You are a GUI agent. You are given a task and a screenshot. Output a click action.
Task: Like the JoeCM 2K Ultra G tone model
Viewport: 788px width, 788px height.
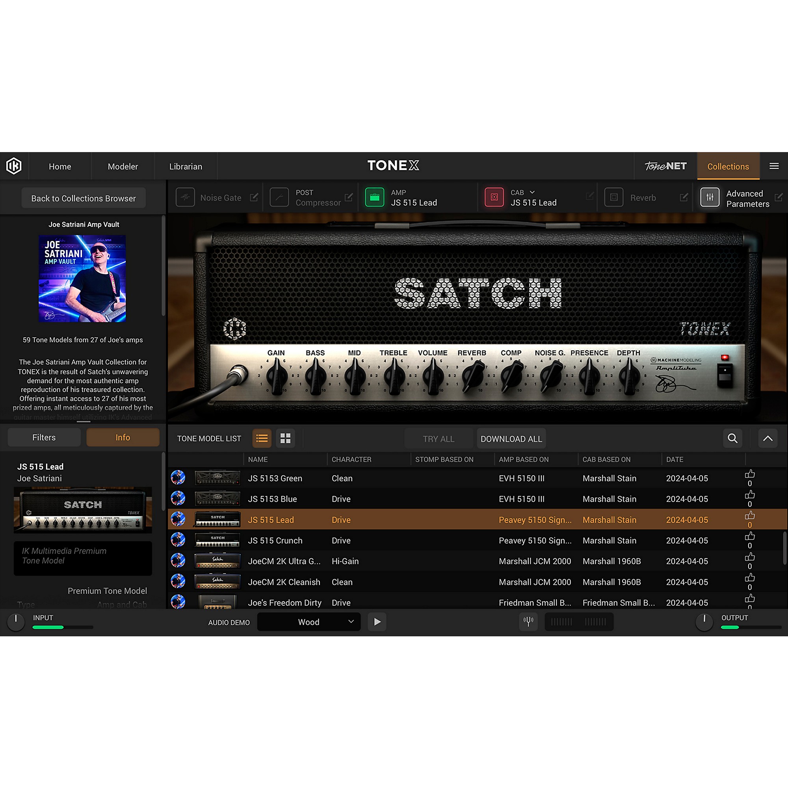(x=750, y=557)
